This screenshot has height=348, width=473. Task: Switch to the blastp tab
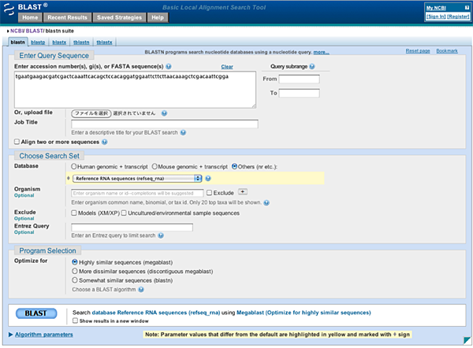(38, 43)
